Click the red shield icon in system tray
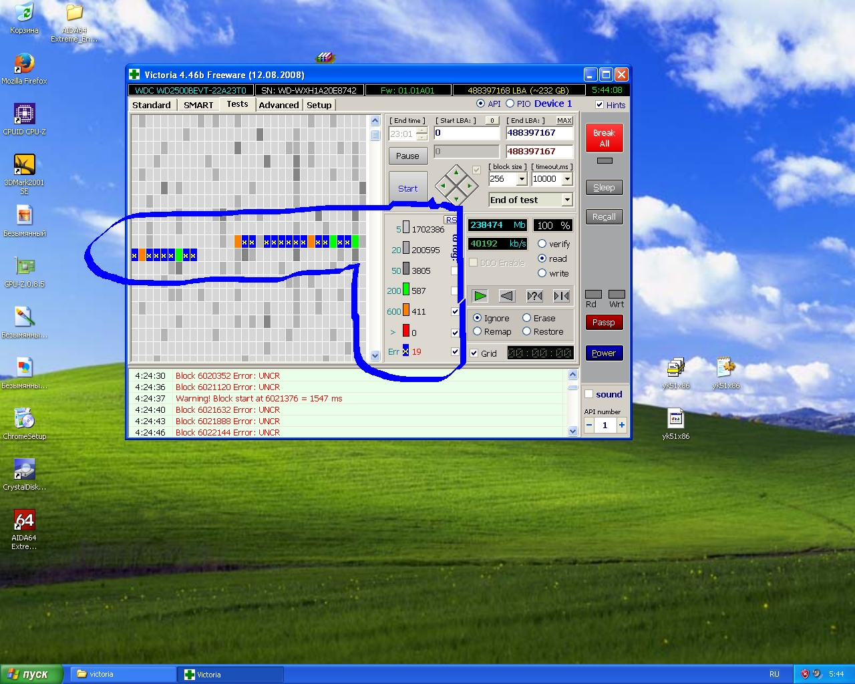 coord(805,674)
